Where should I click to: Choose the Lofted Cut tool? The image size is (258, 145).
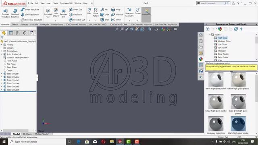[75, 14]
